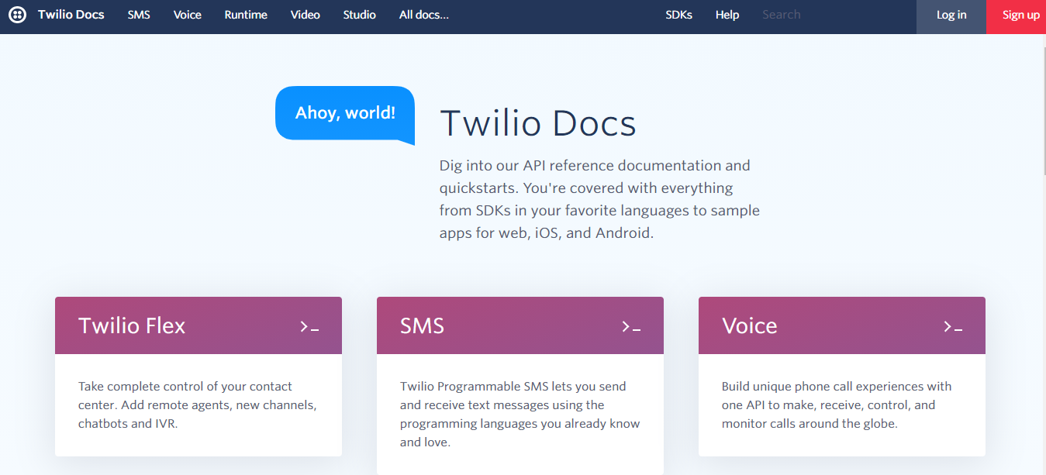Screen dimensions: 1046x475
Task: Expand the All docs... menu
Action: pyautogui.click(x=424, y=15)
